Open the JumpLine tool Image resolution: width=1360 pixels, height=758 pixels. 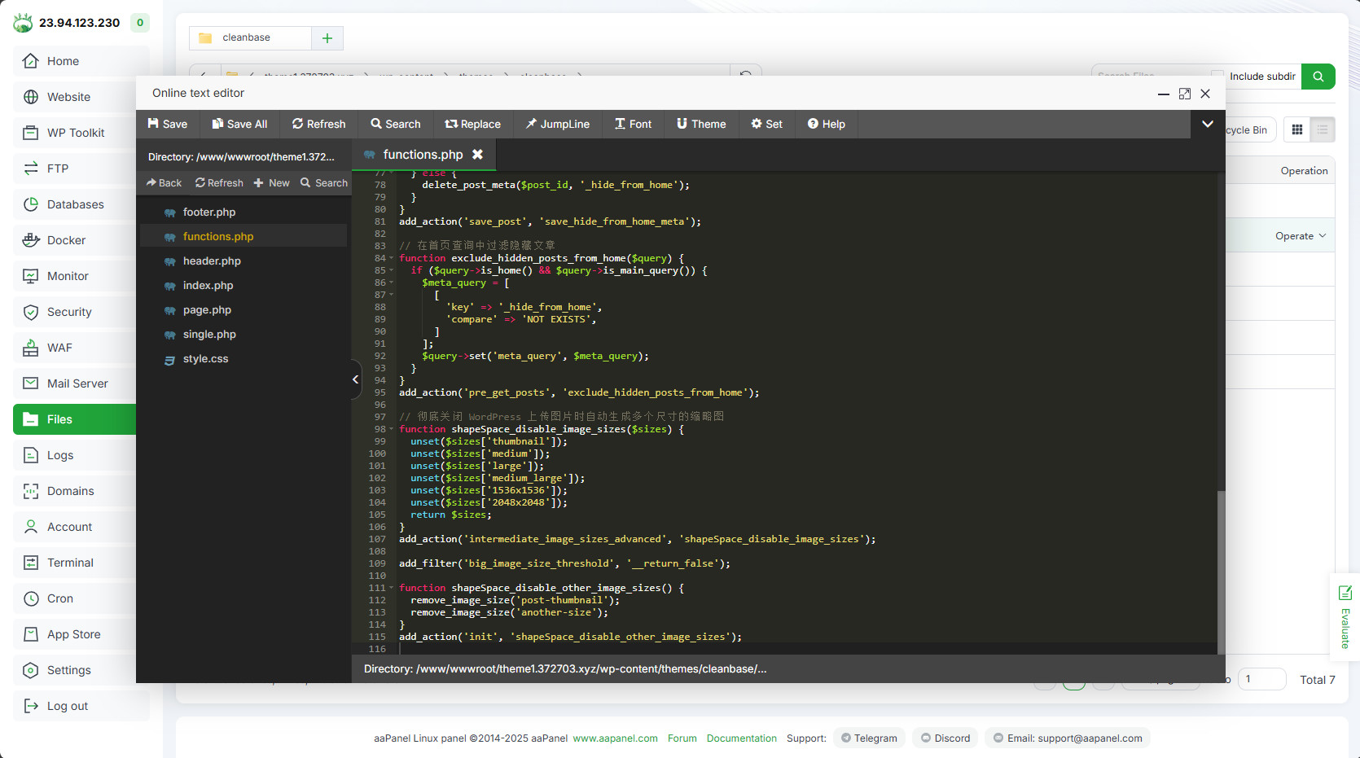point(557,124)
